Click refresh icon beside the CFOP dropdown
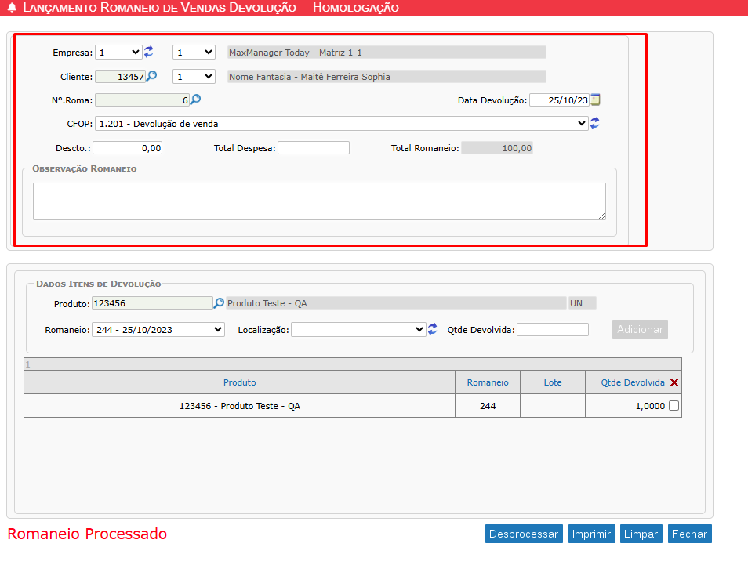Image resolution: width=748 pixels, height=576 pixels. pos(595,123)
